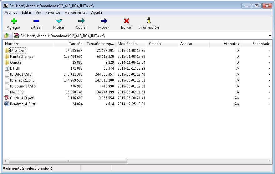
Task: Select the DT.dll file name
Action: coord(15,68)
